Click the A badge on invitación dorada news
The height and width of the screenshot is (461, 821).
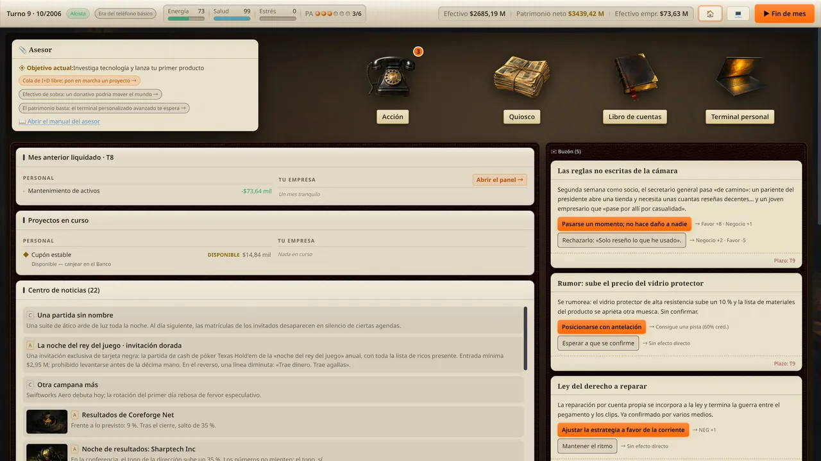(30, 345)
